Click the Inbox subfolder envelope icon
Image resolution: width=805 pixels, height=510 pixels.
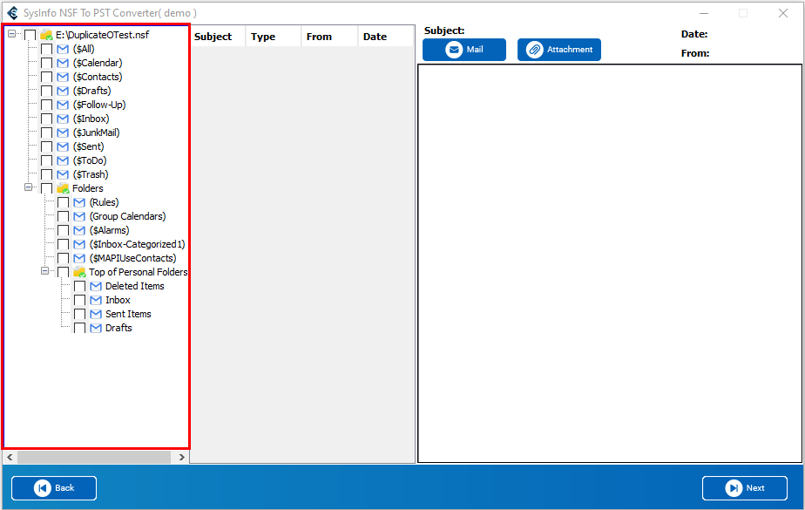96,300
